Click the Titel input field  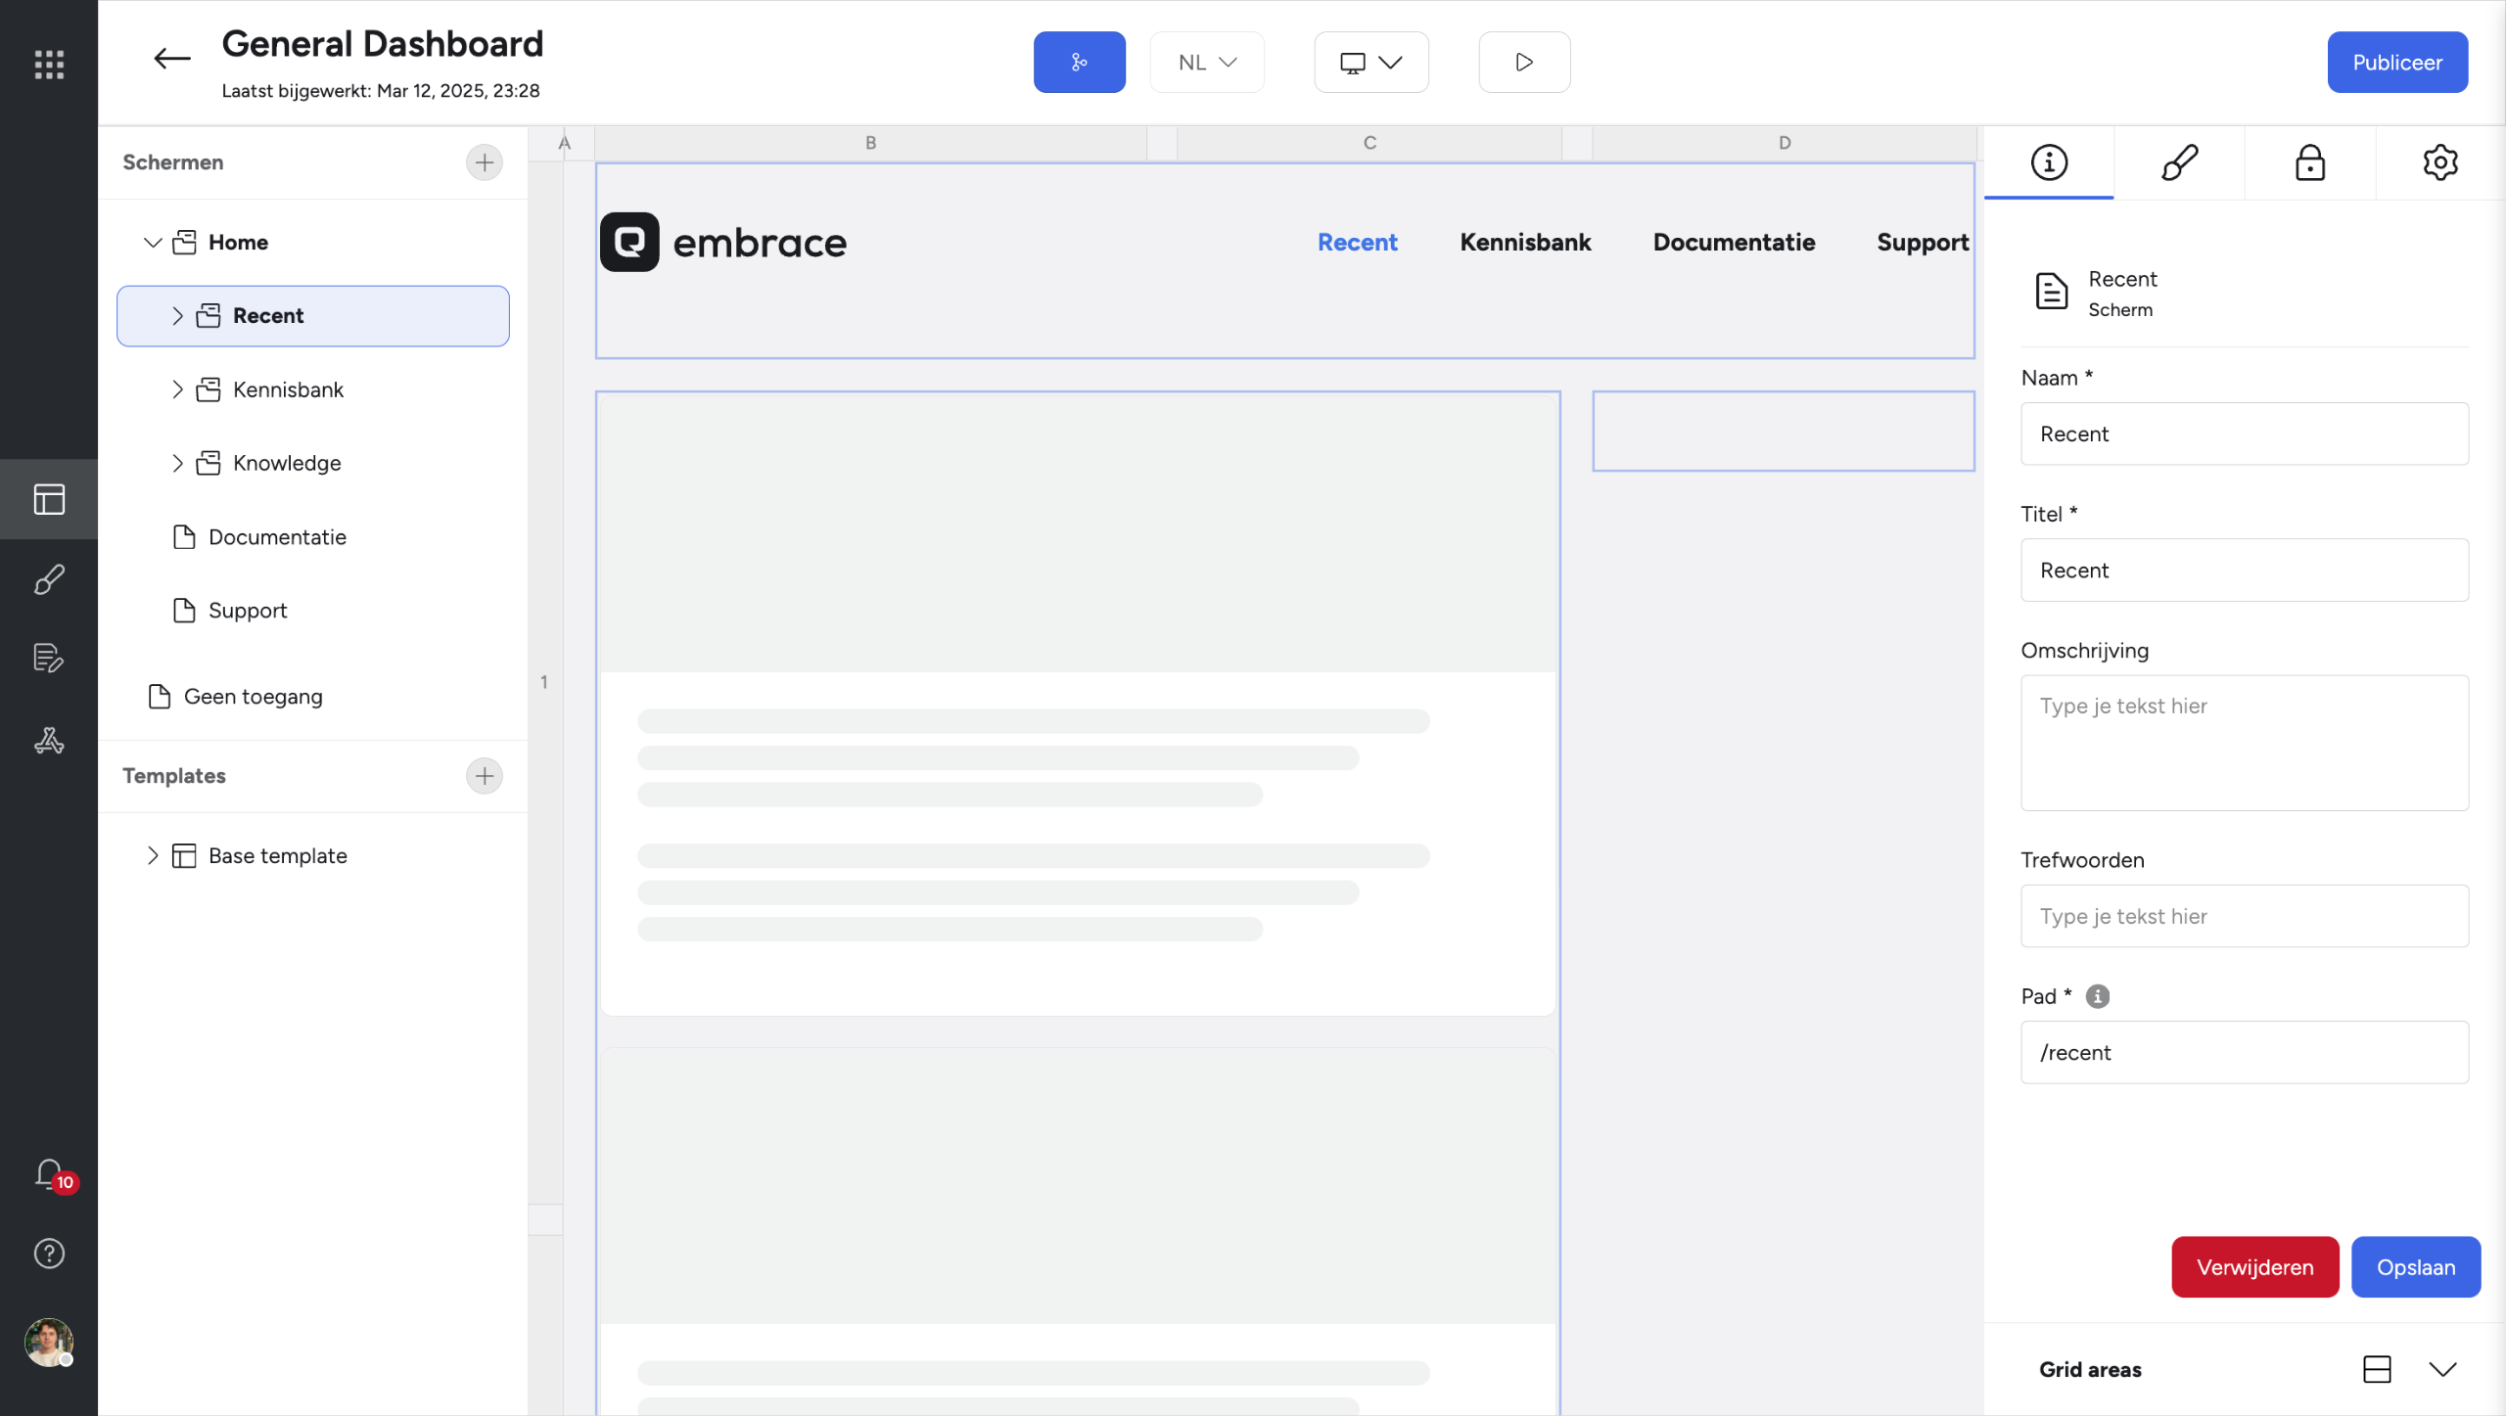[2245, 571]
